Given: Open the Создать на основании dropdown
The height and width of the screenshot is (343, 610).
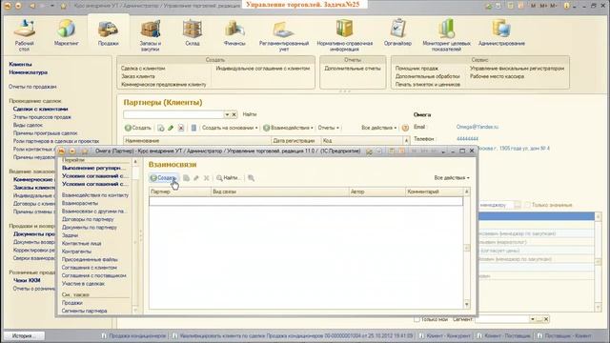Looking at the screenshot, I should (230, 128).
